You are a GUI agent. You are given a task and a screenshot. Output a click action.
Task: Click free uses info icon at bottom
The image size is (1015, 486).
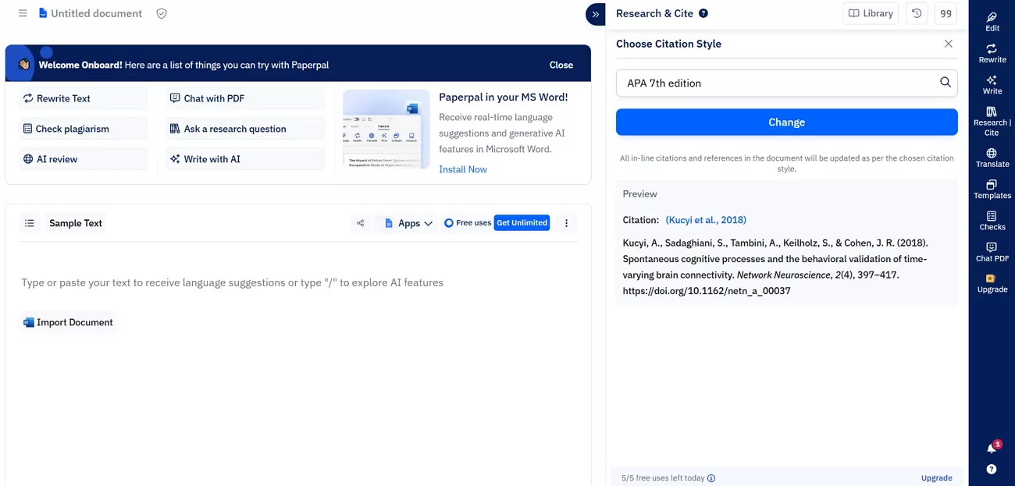[711, 478]
